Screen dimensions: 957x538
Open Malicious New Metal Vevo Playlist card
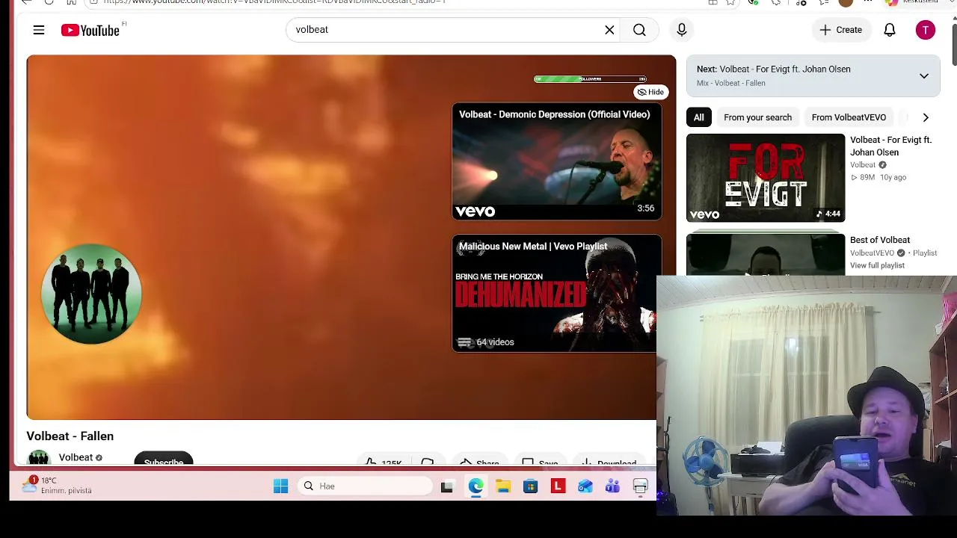click(557, 293)
